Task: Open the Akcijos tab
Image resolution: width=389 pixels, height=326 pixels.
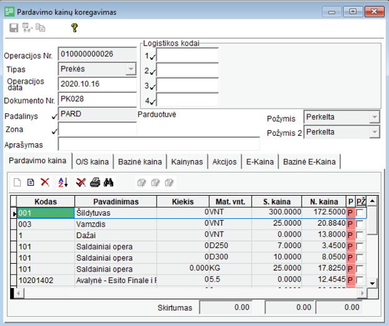Action: 224,162
